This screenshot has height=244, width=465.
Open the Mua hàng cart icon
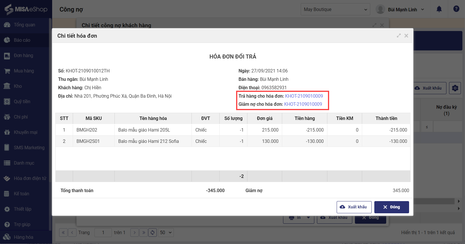pos(7,71)
